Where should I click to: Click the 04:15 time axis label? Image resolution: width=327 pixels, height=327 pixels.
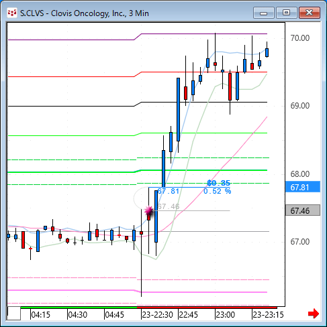click(x=40, y=315)
